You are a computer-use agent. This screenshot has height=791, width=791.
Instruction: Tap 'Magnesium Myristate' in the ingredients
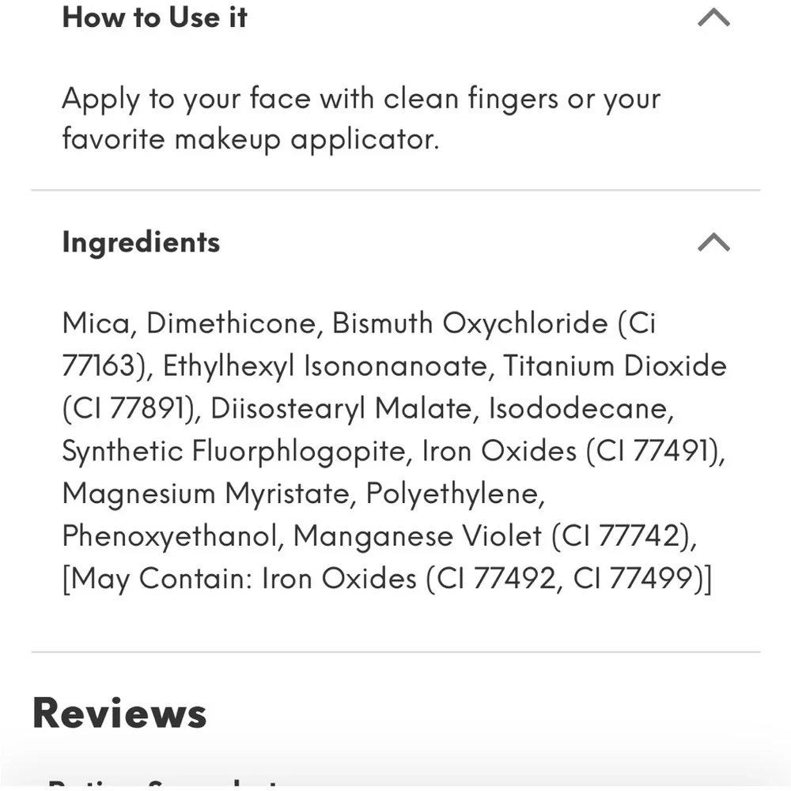(x=206, y=494)
